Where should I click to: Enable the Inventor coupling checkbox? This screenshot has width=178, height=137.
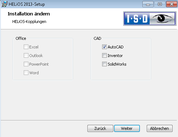[x=104, y=56]
